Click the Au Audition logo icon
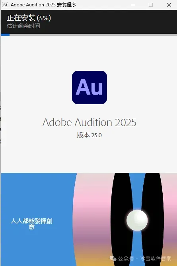177x266 pixels. click(x=89, y=87)
